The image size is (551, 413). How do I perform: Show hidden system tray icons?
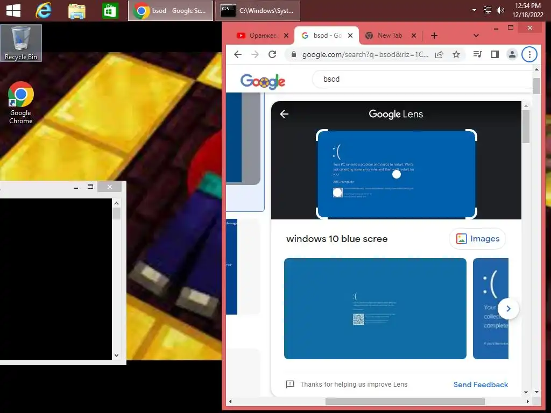pos(475,10)
